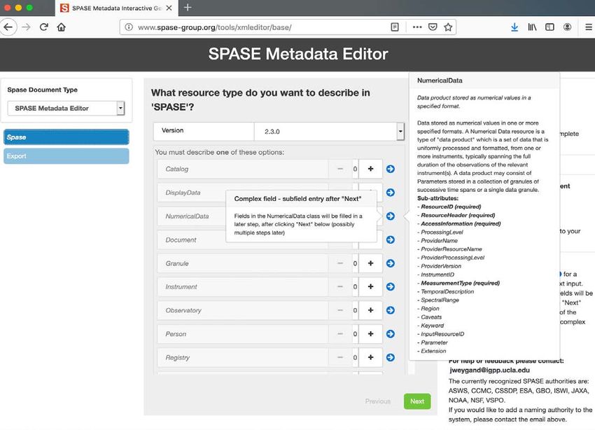The image size is (595, 430).
Task: Go to the browser home page
Action: pyautogui.click(x=62, y=27)
